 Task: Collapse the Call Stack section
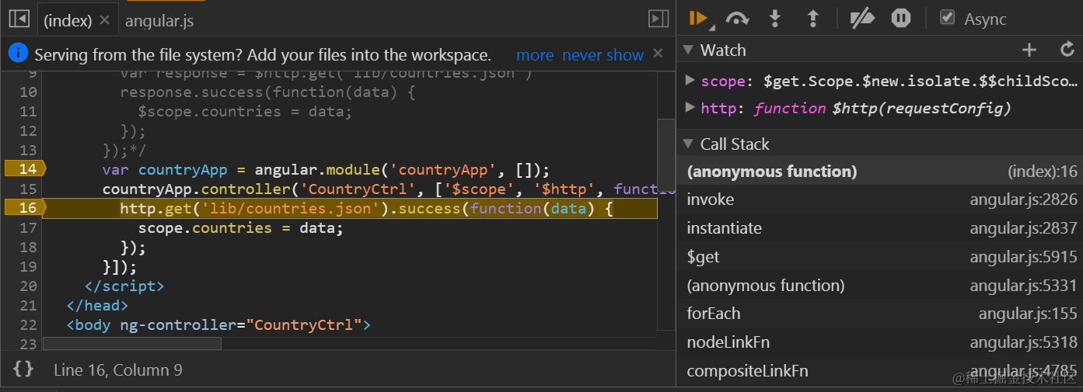688,144
